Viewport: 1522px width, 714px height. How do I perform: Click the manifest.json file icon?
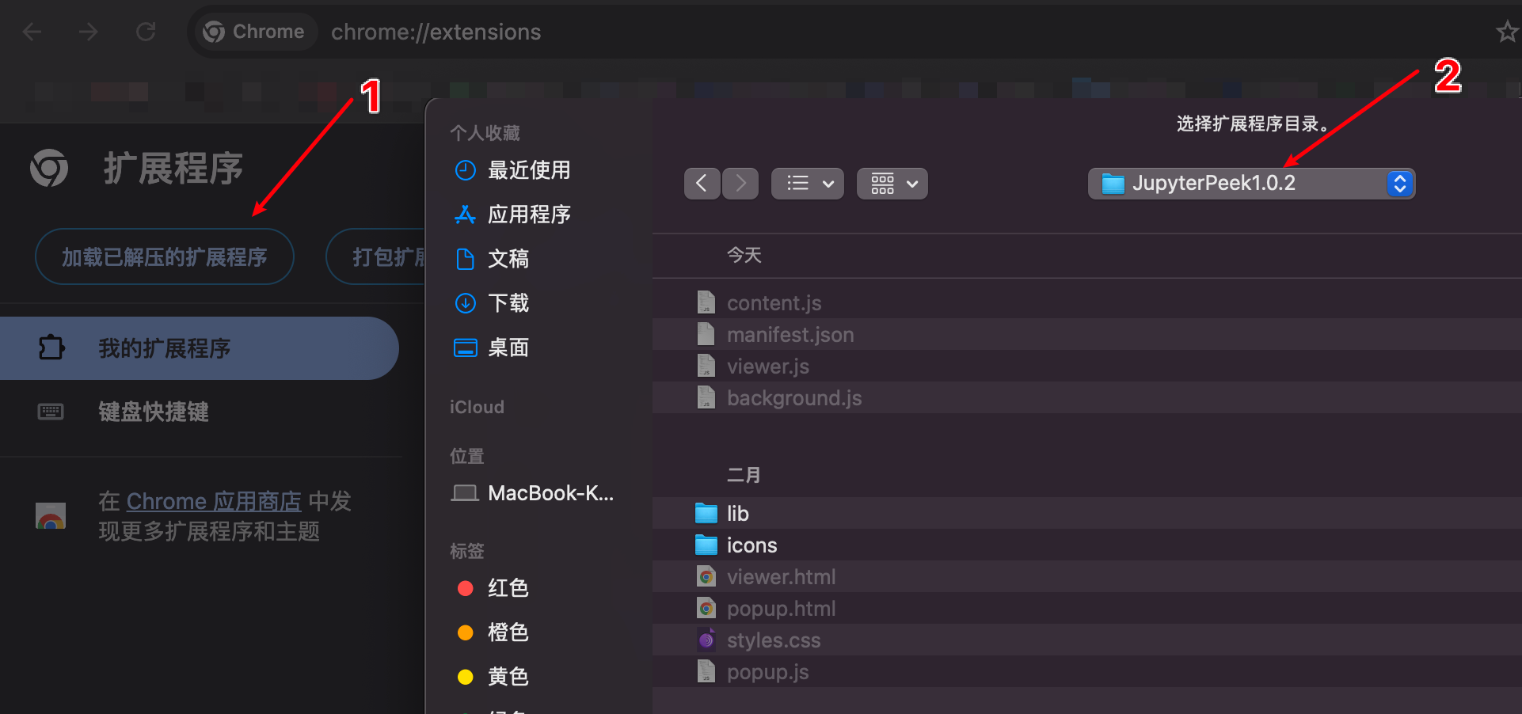pyautogui.click(x=706, y=334)
